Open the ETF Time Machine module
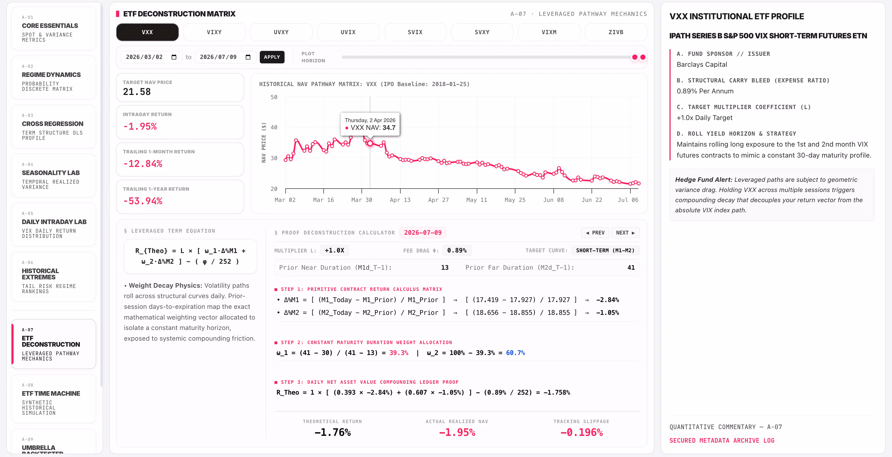The height and width of the screenshot is (457, 892). pos(54,399)
